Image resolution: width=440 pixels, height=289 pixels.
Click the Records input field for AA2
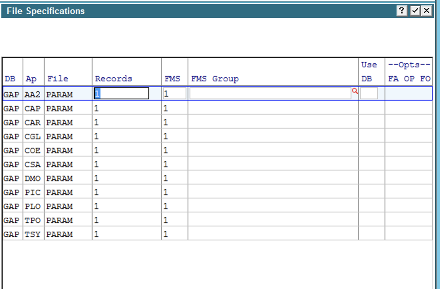[x=121, y=94]
